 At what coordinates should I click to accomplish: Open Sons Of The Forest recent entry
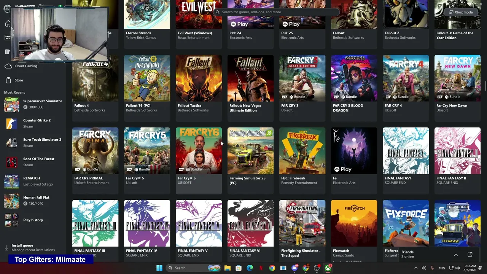[x=33, y=162]
